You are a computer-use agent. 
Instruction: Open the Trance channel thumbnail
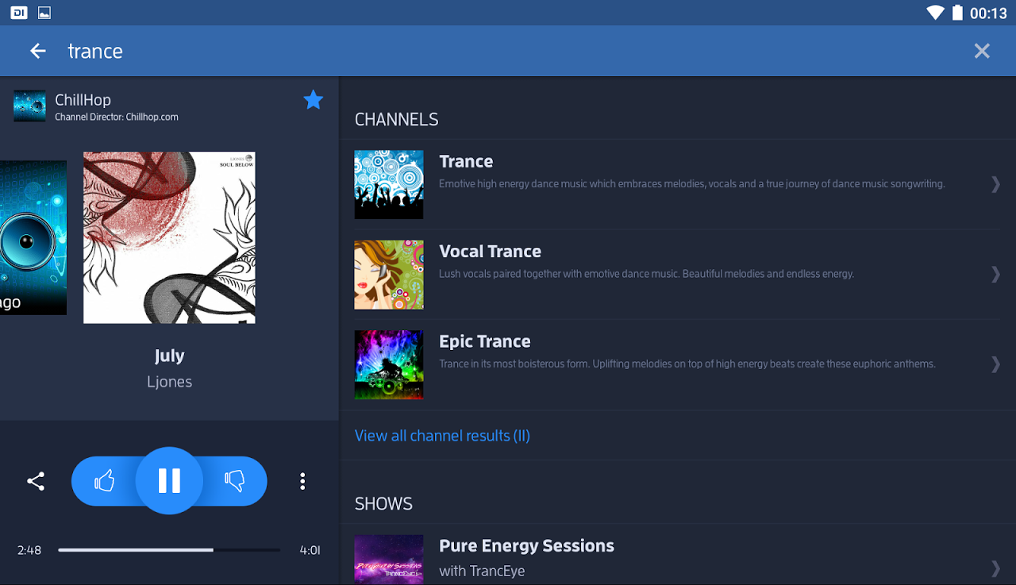(x=389, y=185)
